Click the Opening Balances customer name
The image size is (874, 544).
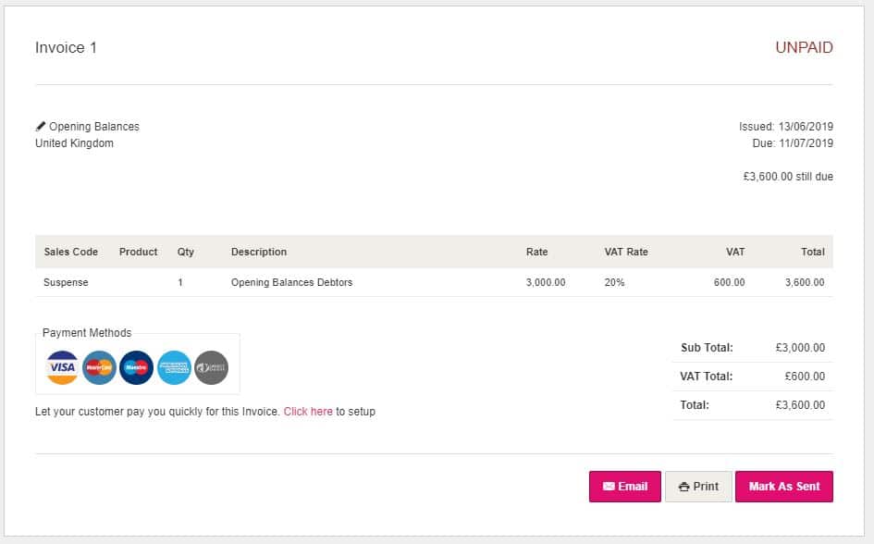click(94, 127)
